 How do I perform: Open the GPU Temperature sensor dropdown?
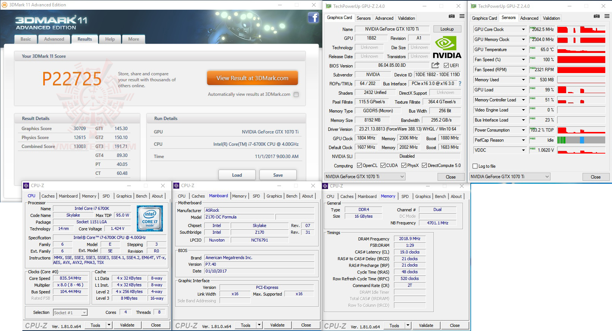click(523, 50)
